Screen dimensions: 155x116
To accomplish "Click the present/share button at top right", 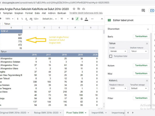I will [152, 11].
